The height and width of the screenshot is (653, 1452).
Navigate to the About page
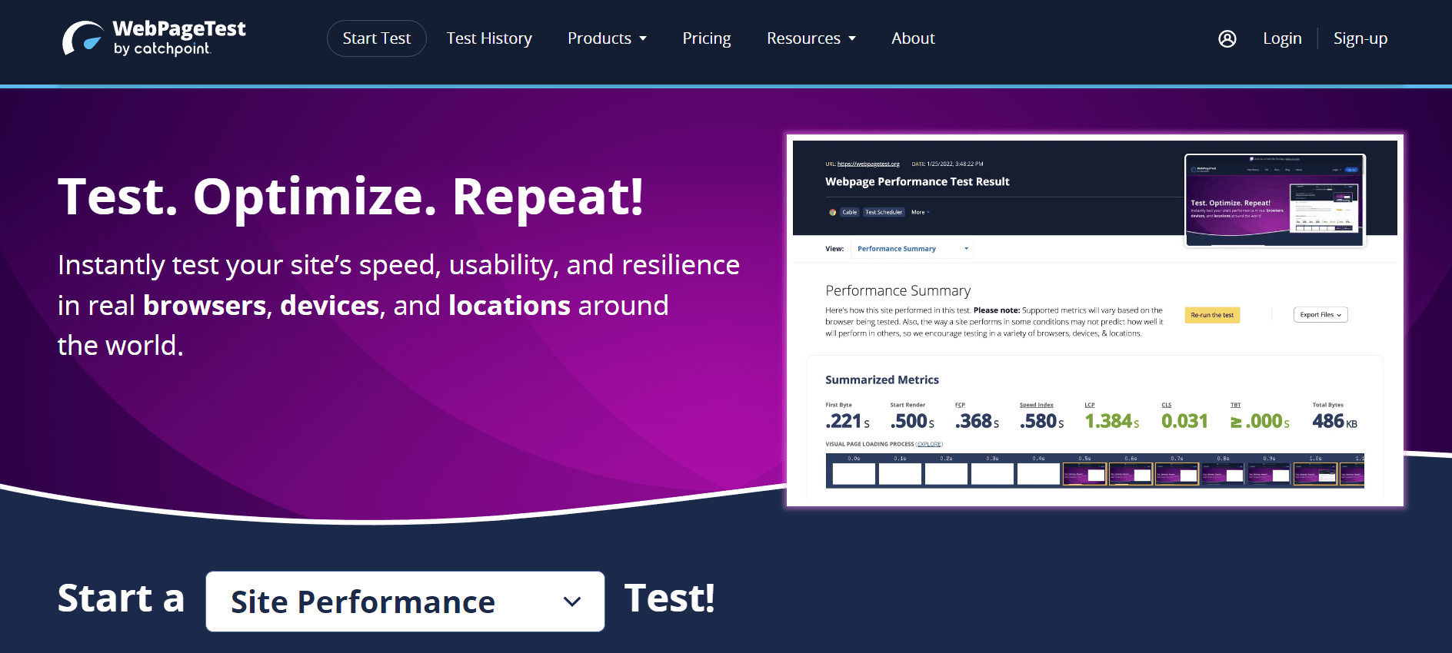pyautogui.click(x=913, y=38)
